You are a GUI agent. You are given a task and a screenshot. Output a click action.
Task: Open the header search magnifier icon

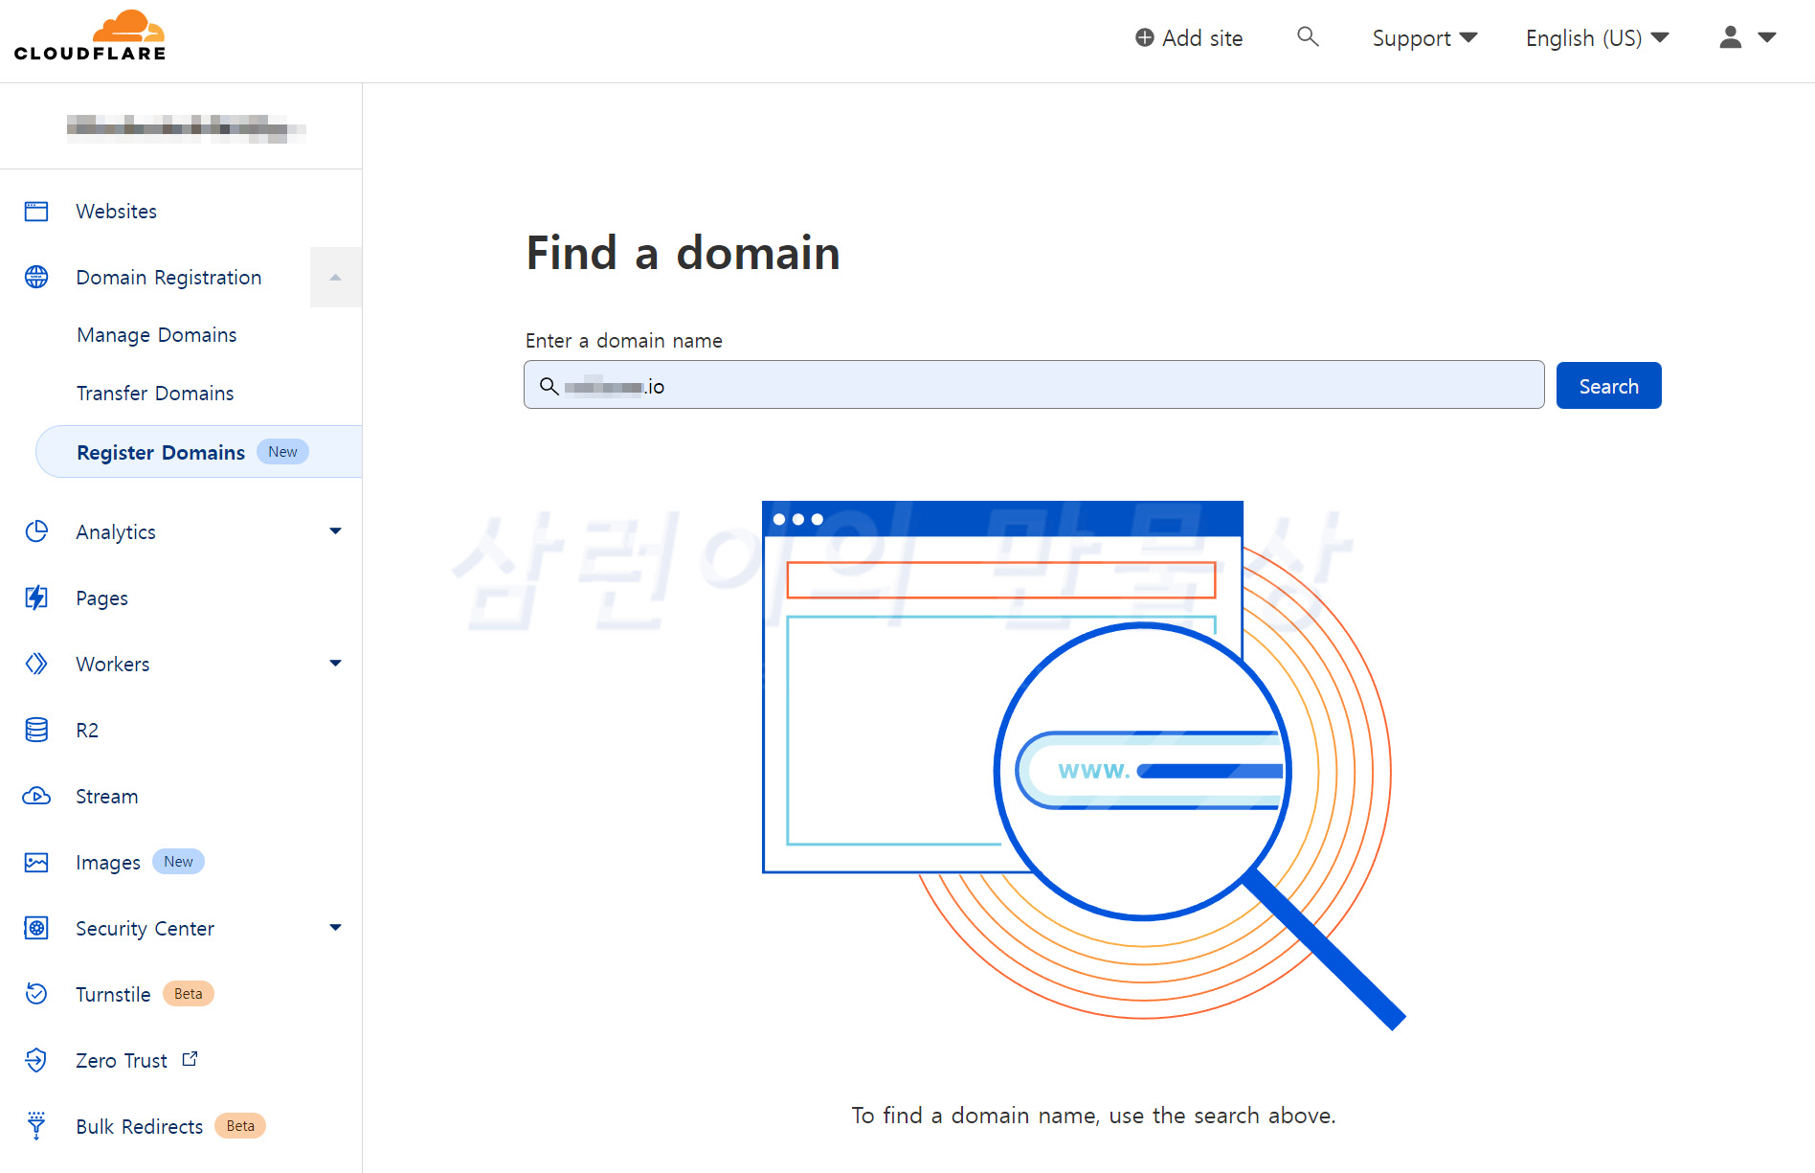[x=1308, y=37]
